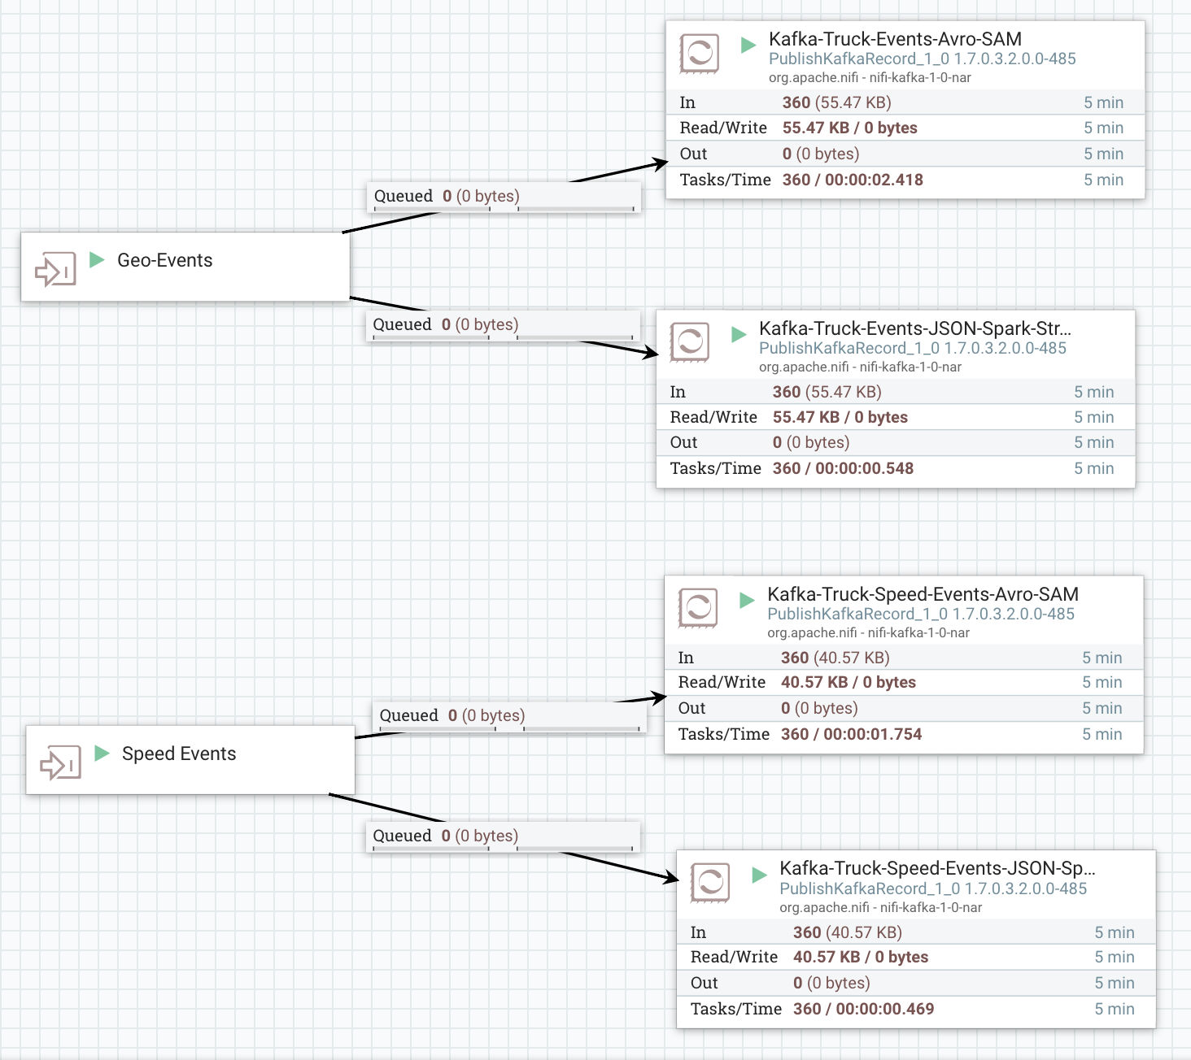Select the Kafka-Truck-Speed-Events-JSON-Sp processor title
The width and height of the screenshot is (1191, 1060).
pyautogui.click(x=937, y=868)
